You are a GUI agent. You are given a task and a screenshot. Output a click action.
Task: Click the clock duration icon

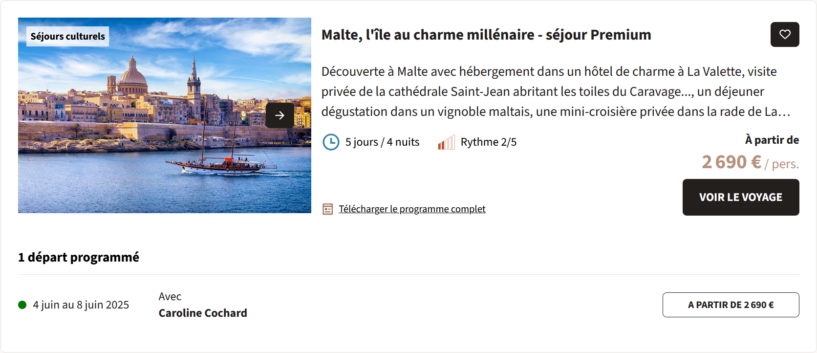331,142
